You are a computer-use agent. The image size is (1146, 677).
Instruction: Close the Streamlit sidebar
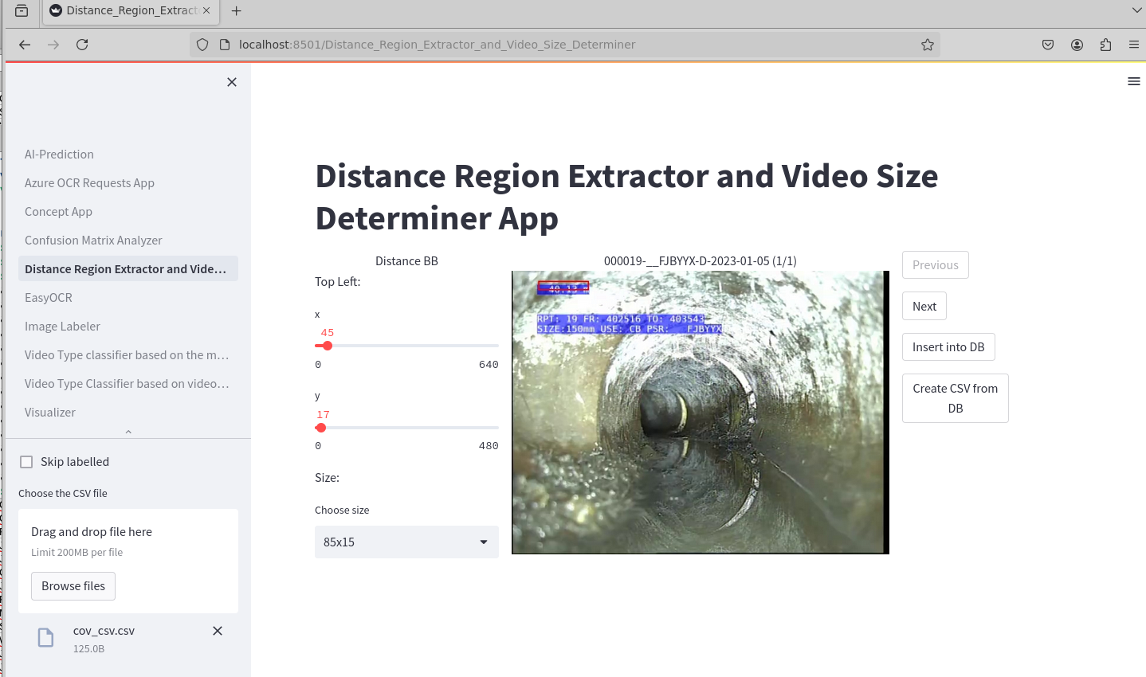click(x=232, y=82)
